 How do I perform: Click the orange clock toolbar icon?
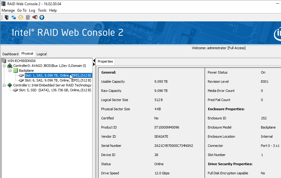tap(21, 17)
